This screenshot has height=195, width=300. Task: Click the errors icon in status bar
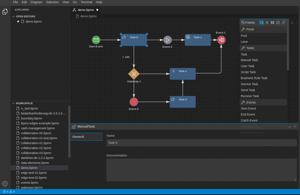tap(4, 191)
